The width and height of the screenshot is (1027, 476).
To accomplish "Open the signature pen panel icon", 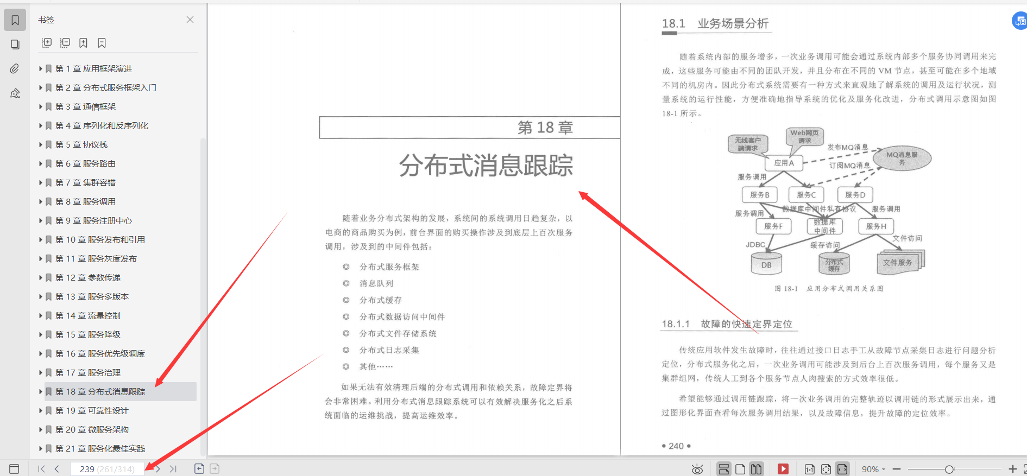I will (x=15, y=93).
